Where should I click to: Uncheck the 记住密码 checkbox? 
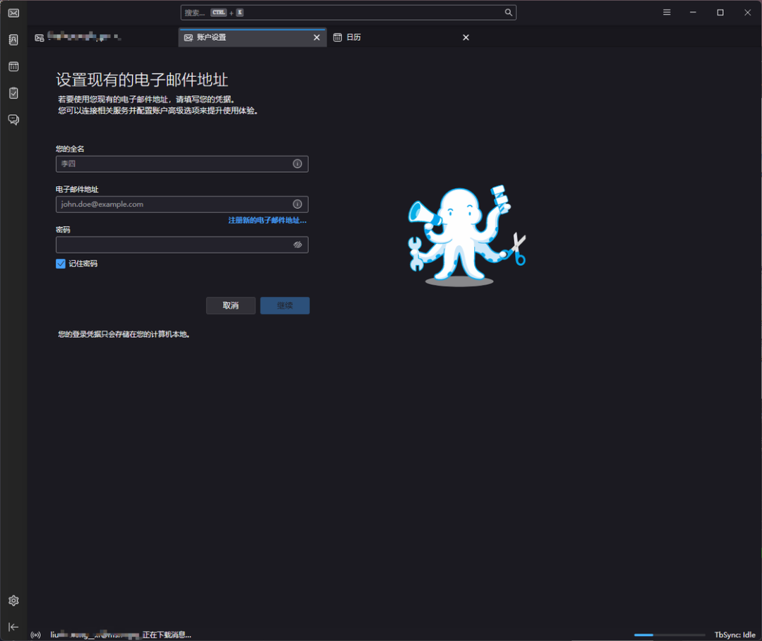click(x=61, y=264)
